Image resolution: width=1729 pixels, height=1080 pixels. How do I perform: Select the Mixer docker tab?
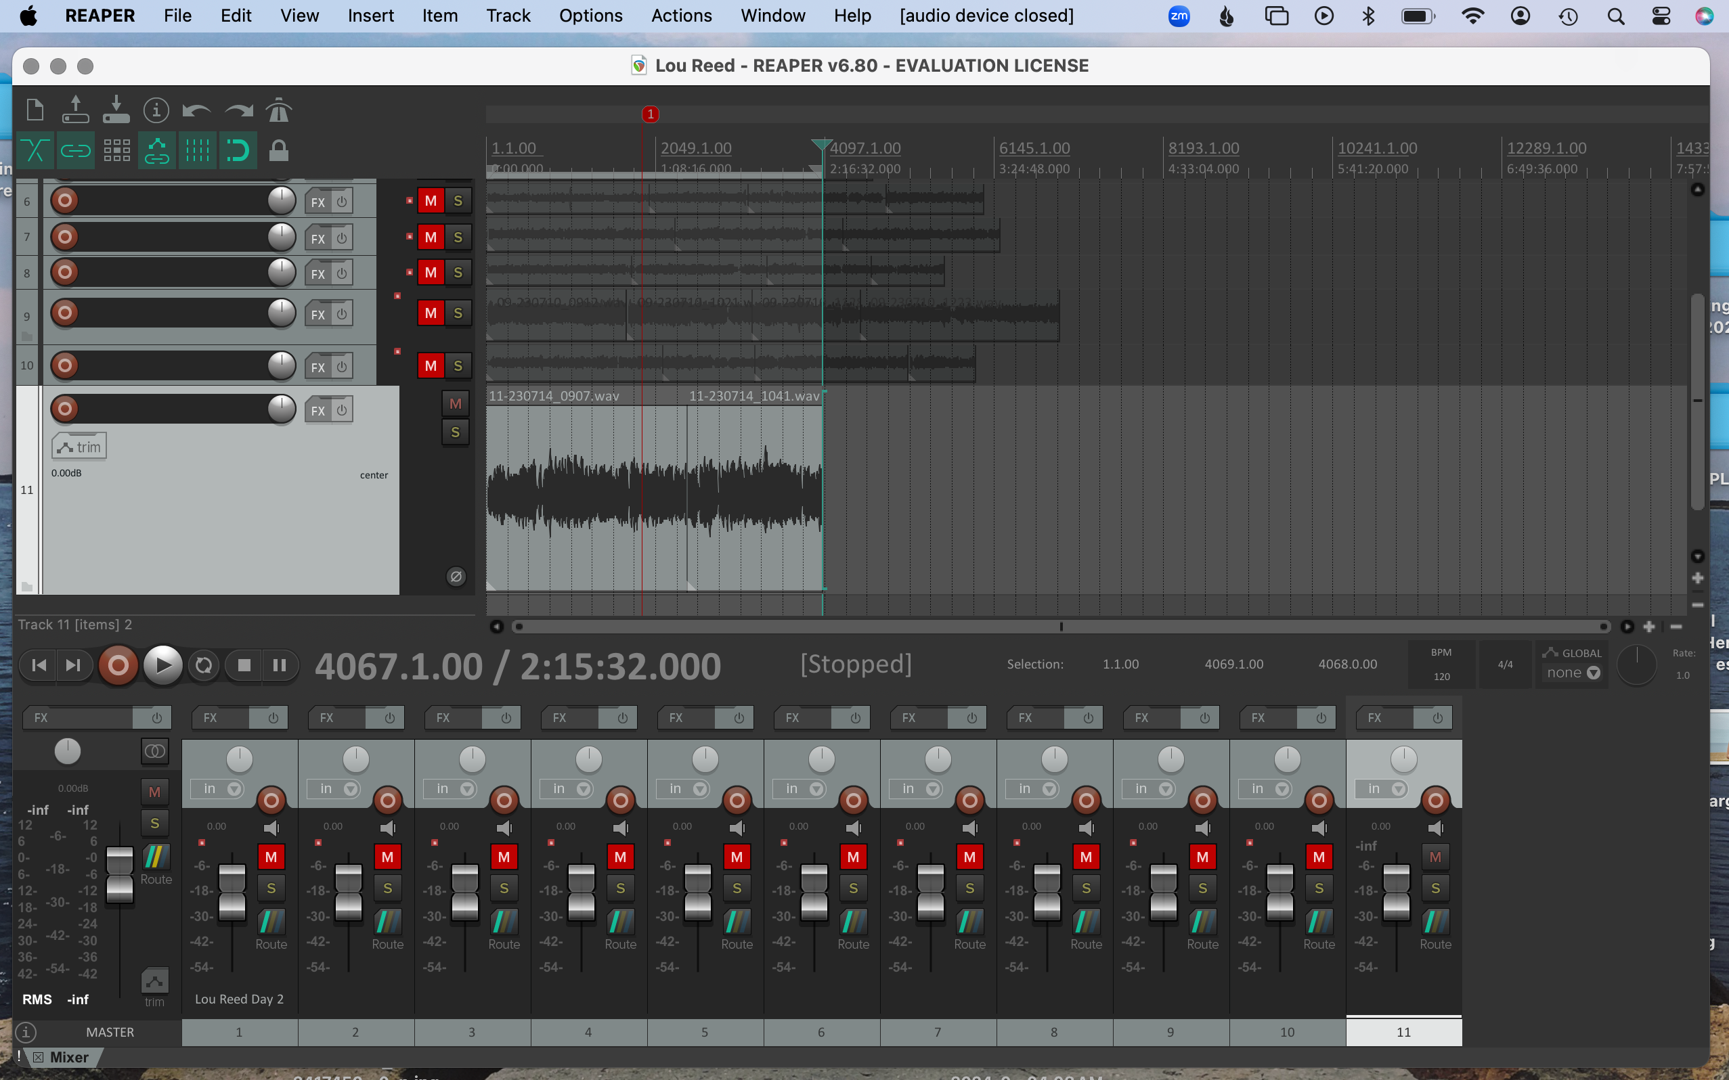pos(68,1057)
